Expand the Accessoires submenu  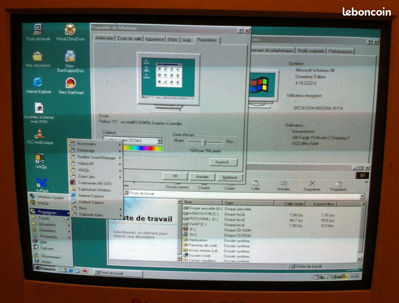[95, 144]
